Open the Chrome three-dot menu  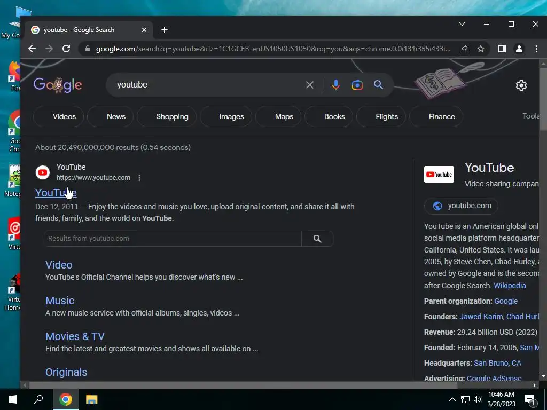[536, 49]
